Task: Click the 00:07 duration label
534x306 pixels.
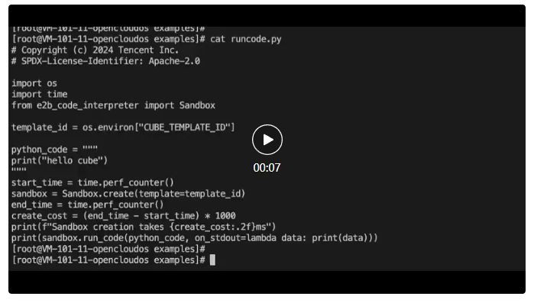Action: coord(267,168)
